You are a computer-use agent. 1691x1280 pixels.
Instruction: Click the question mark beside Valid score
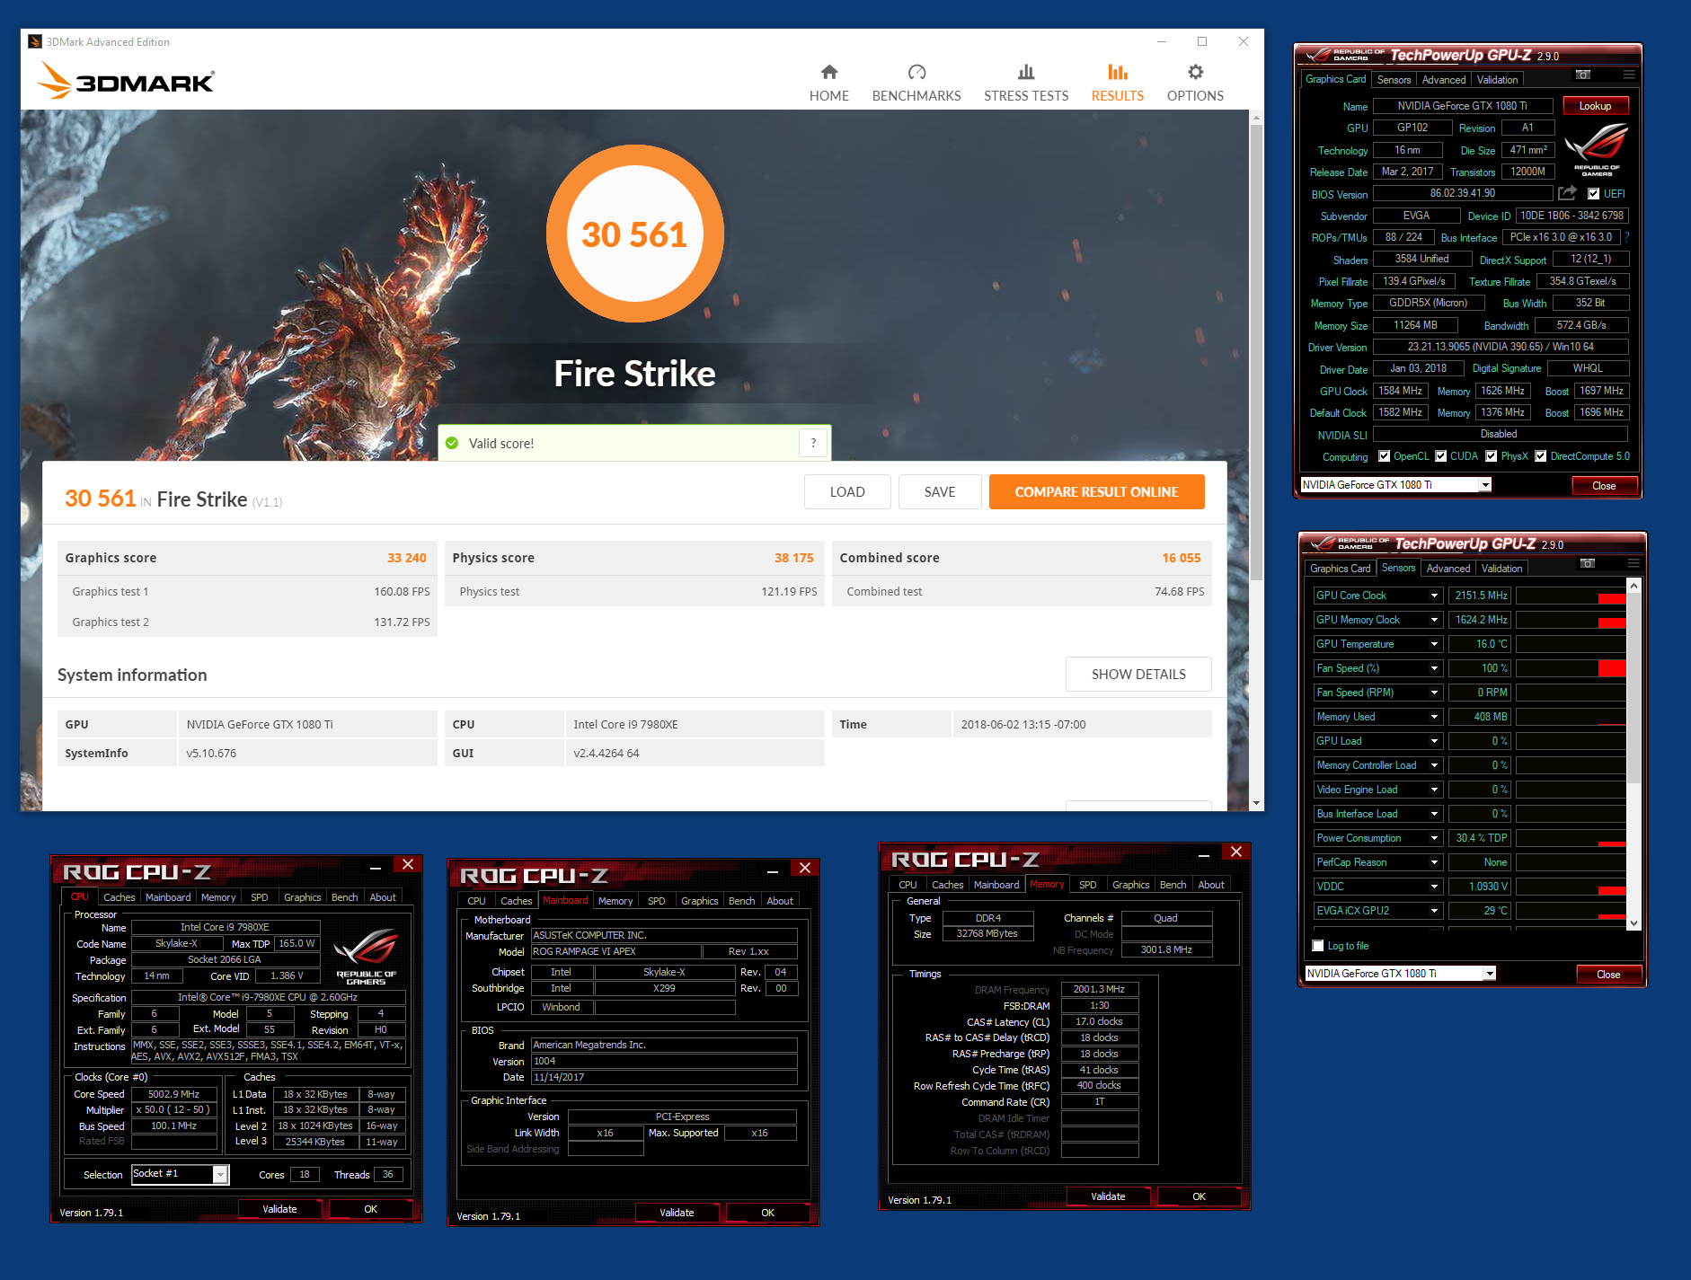tap(813, 443)
